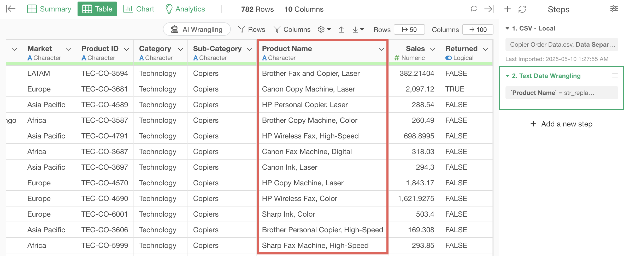Click the Product ID Character type icon
Screen dimensions: 624x256
[84, 58]
